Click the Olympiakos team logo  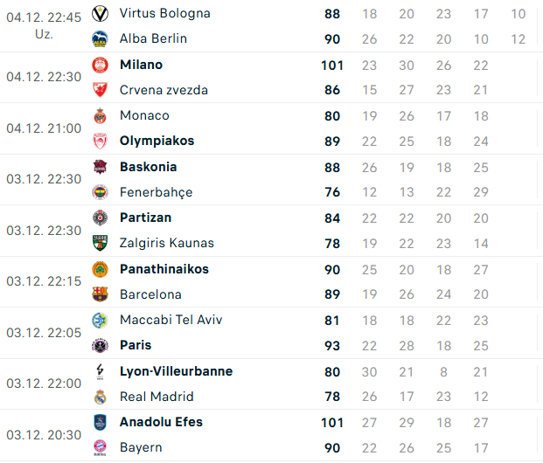[100, 142]
